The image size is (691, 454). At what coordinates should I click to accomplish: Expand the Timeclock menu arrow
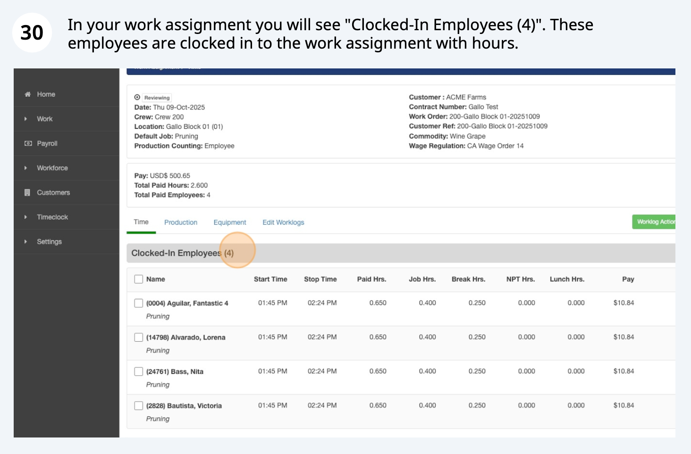(x=26, y=217)
